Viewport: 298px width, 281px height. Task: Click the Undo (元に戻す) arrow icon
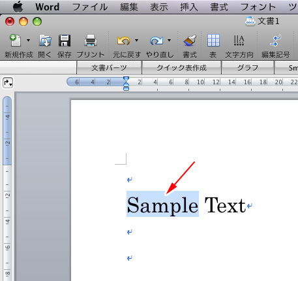[123, 41]
